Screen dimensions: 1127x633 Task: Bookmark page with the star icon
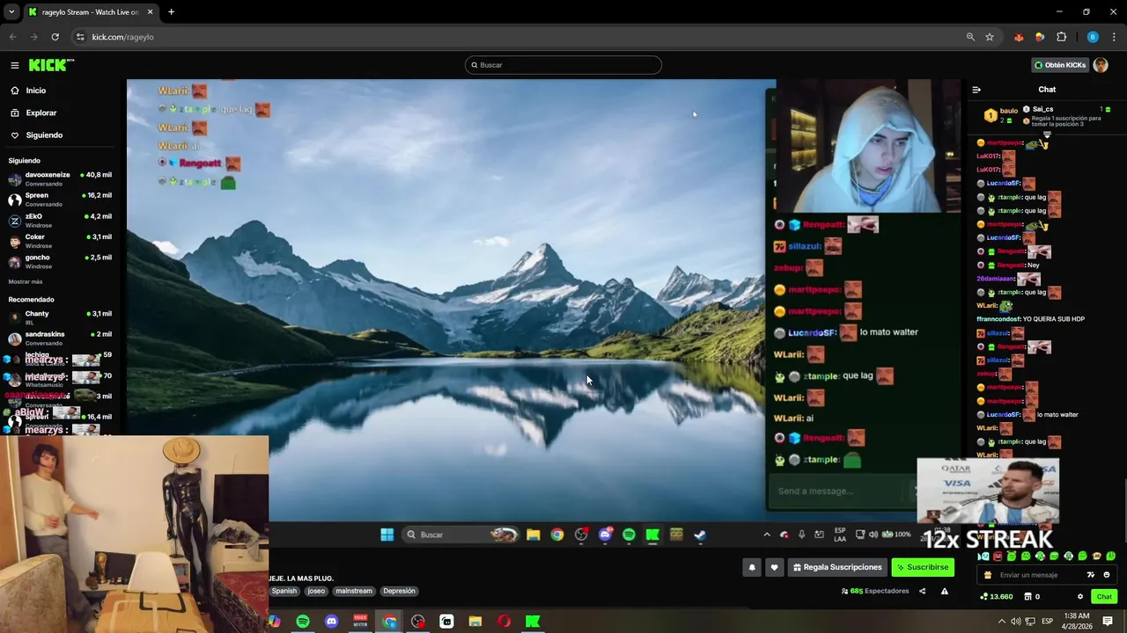click(990, 37)
